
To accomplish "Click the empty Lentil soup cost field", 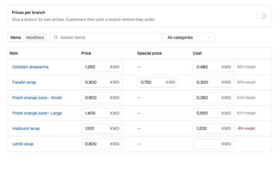I will pyautogui.click(x=214, y=144).
